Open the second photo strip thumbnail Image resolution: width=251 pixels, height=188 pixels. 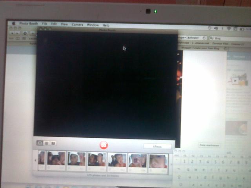[x=56, y=160]
